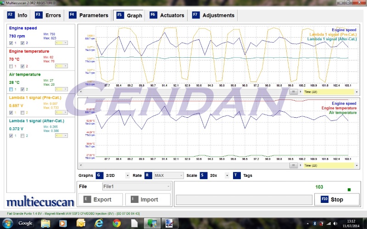The height and width of the screenshot is (229, 367).
Task: Switch to the Parameters tab
Action: coord(89,15)
